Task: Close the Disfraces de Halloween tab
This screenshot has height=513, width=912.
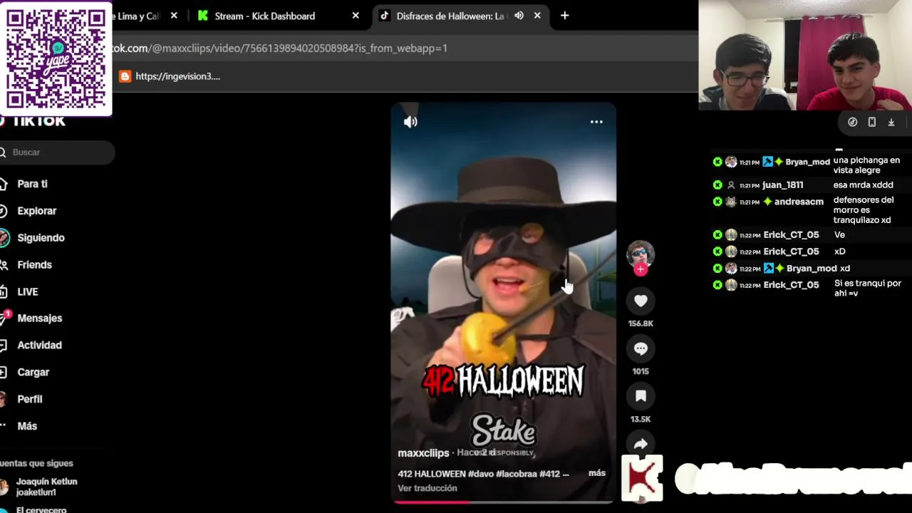Action: click(537, 16)
